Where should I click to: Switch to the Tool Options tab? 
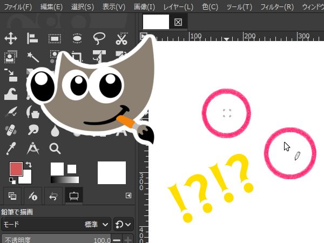(74, 195)
